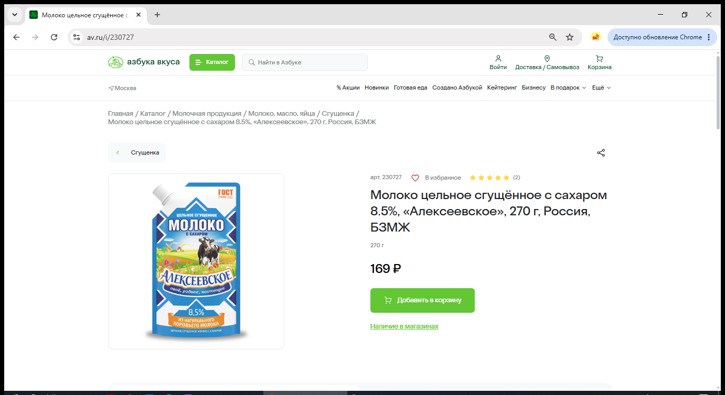The height and width of the screenshot is (395, 725).
Task: Click the Азбука вкуса logo
Action: pyautogui.click(x=144, y=62)
